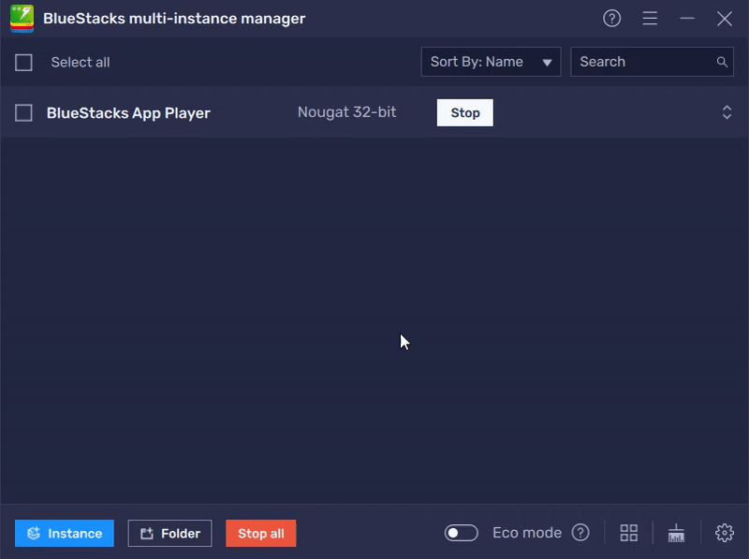
Task: Open settings gear icon
Action: (724, 533)
